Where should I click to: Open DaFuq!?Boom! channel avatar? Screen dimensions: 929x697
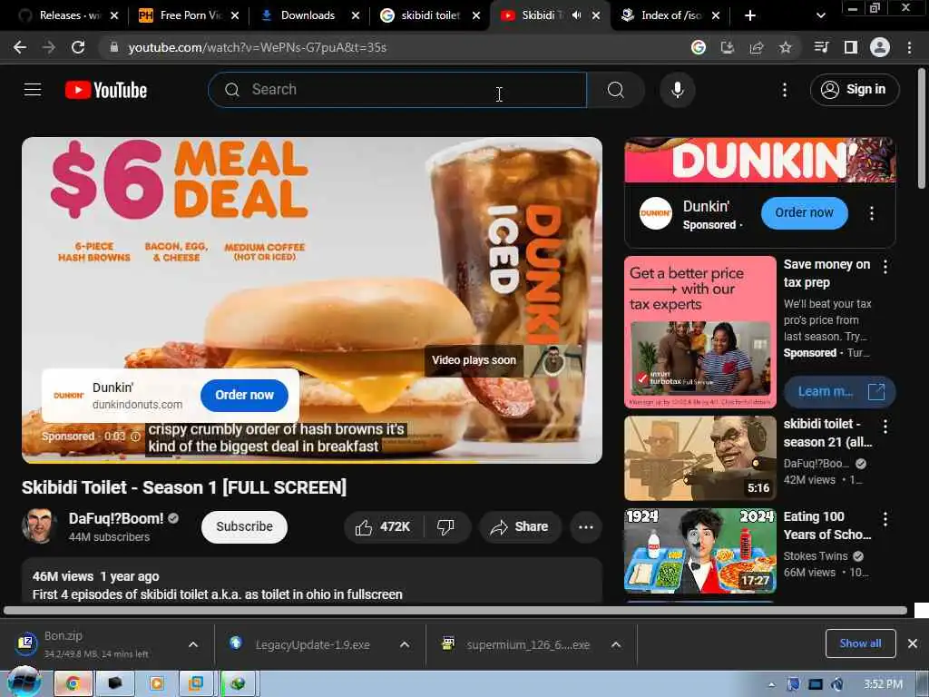[x=39, y=525]
